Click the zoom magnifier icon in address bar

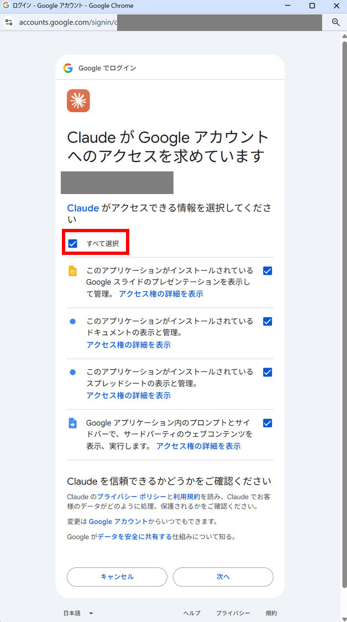click(336, 22)
